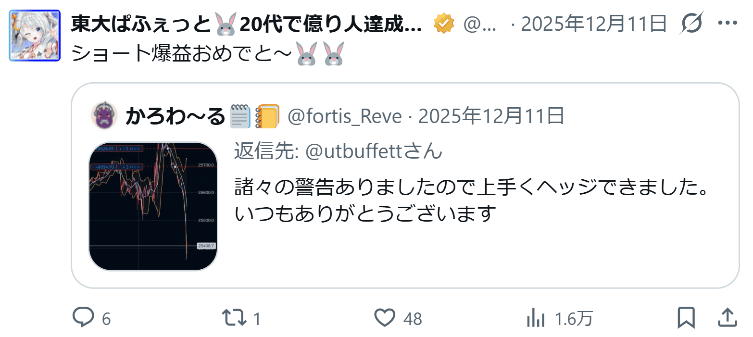Click the main post date 2025年12月11日
Screen dimensions: 753x337
[x=594, y=23]
